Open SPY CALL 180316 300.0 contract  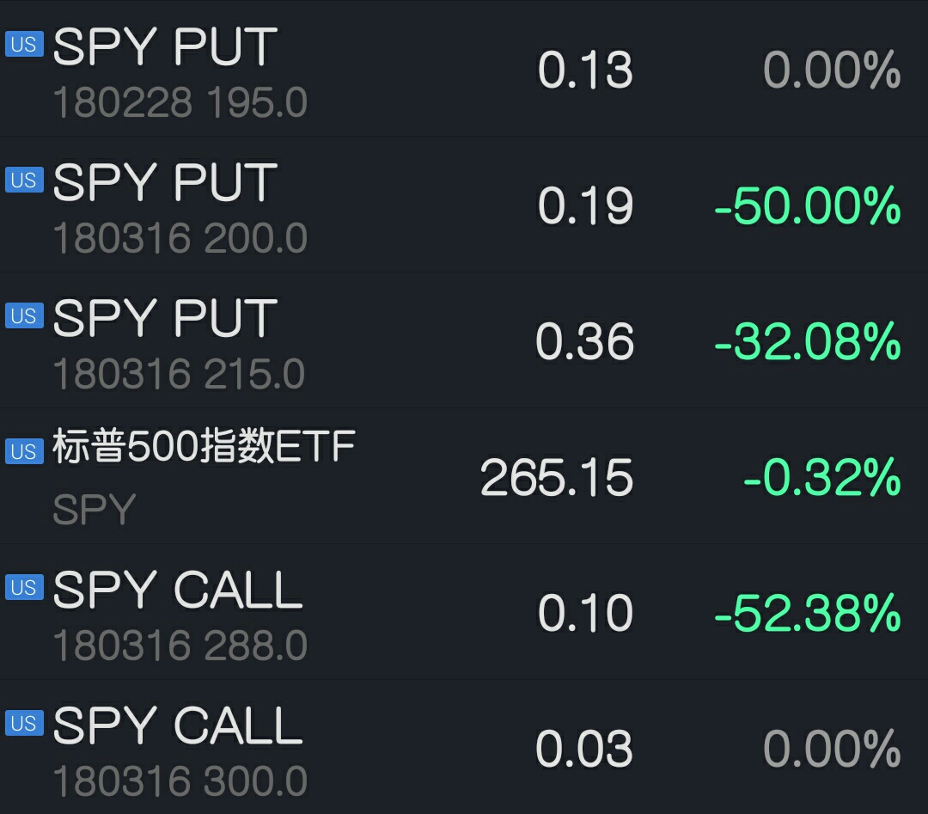[x=464, y=746]
